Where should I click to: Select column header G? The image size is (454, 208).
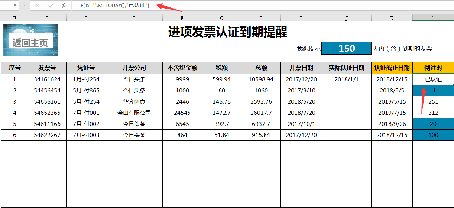point(222,18)
